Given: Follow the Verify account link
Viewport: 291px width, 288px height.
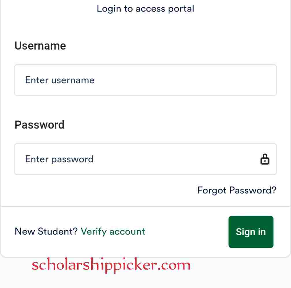Looking at the screenshot, I should click(113, 232).
